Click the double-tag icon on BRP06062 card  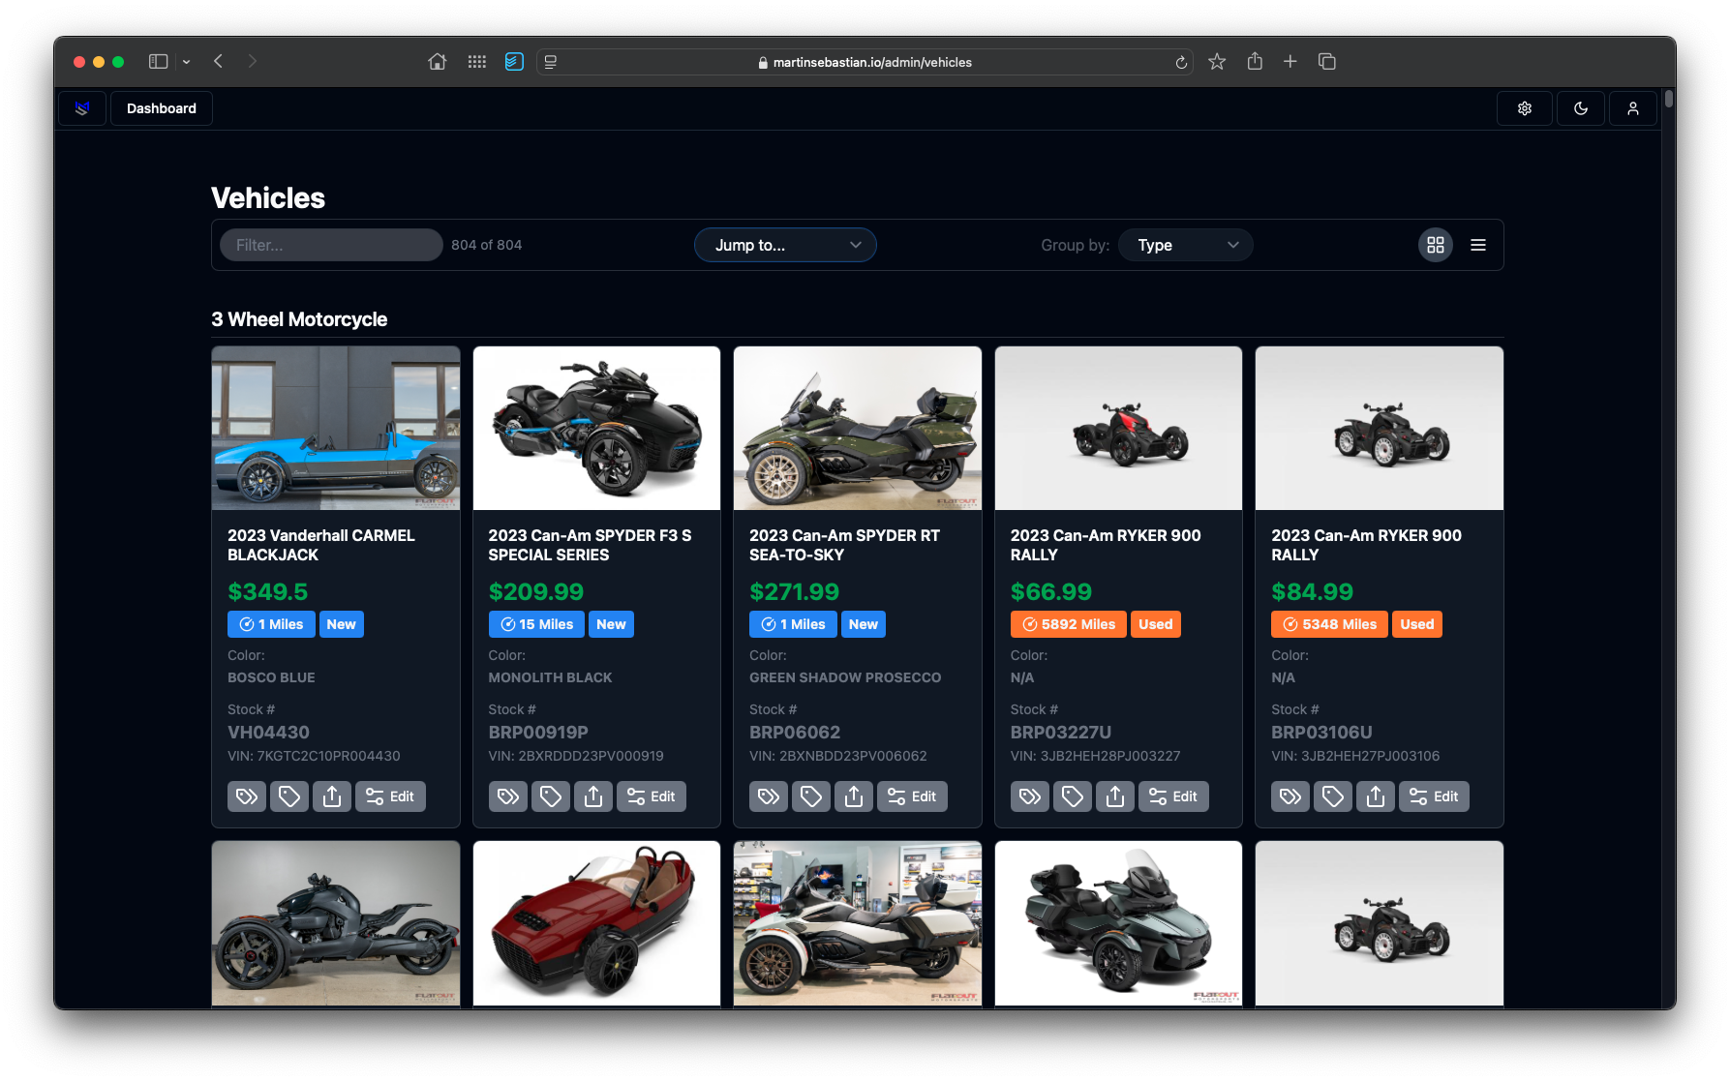(769, 796)
